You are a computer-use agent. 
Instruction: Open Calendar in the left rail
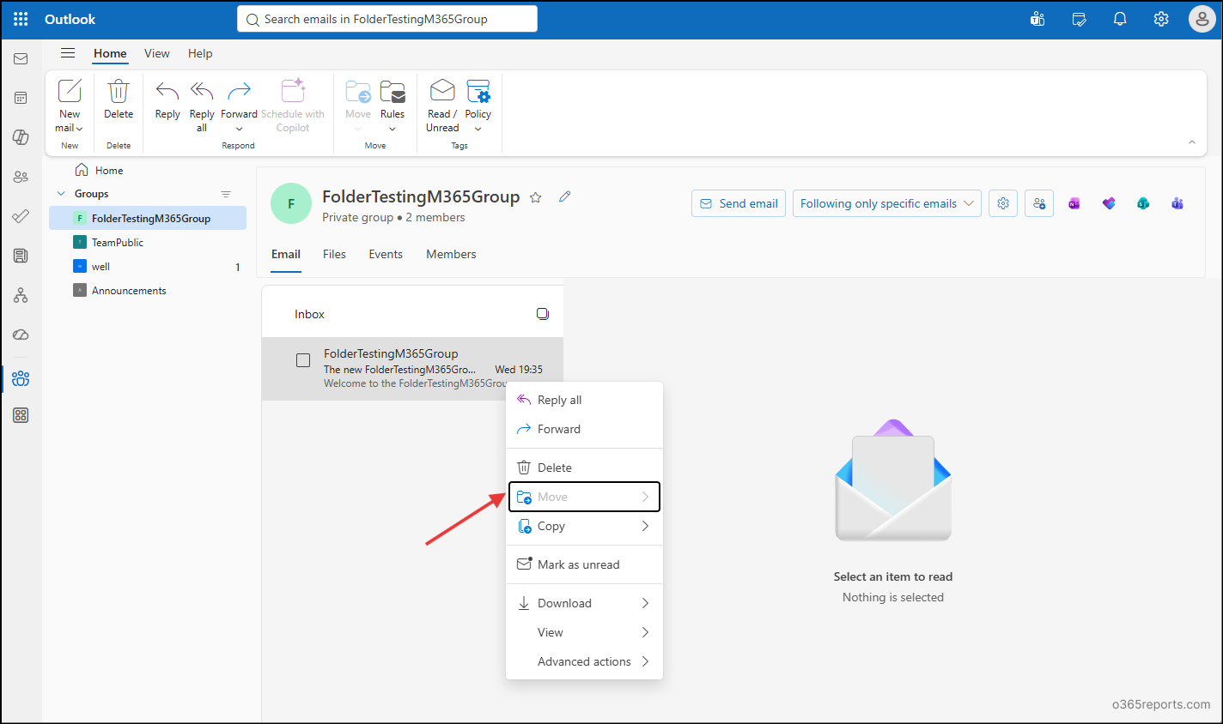21,98
